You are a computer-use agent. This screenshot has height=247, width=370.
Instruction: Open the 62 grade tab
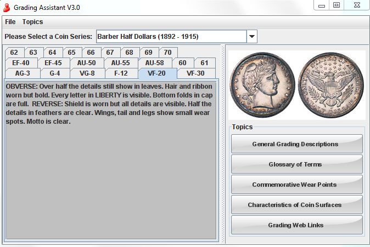[x=14, y=53]
